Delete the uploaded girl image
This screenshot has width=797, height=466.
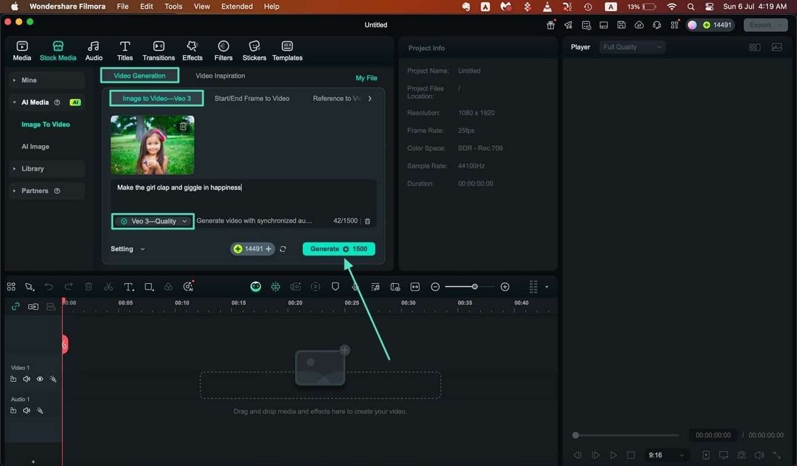183,126
